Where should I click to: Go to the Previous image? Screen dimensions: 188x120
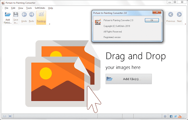(x=171, y=18)
